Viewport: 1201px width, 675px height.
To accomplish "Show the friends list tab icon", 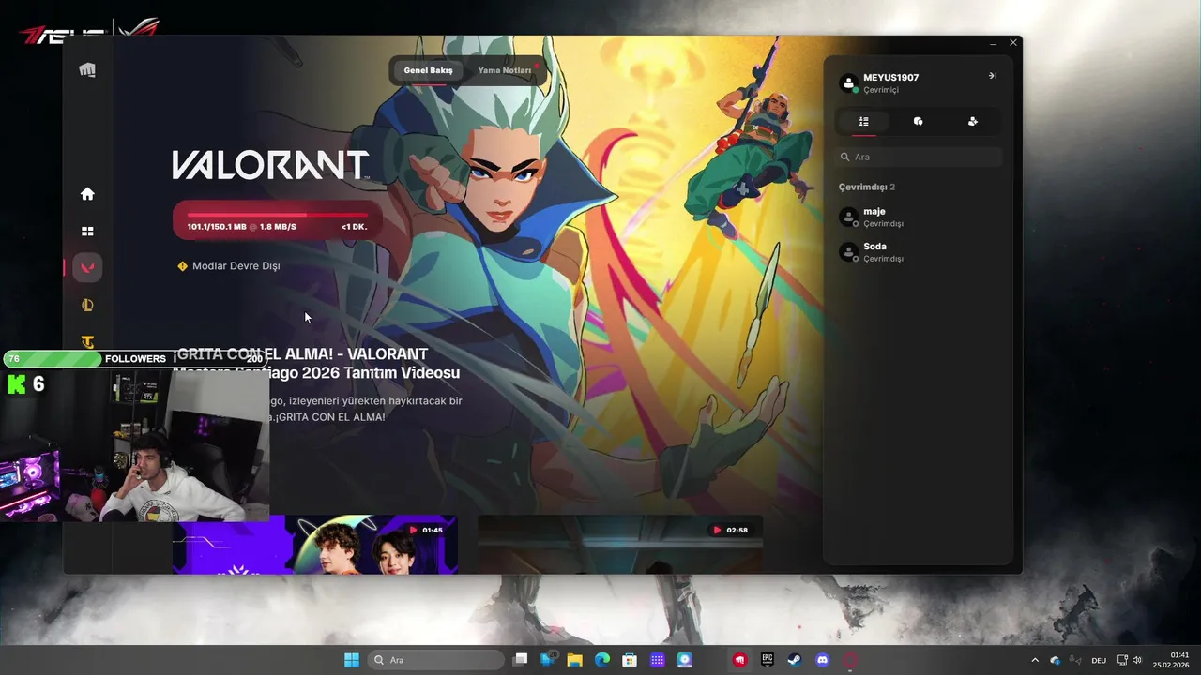I will click(x=864, y=121).
